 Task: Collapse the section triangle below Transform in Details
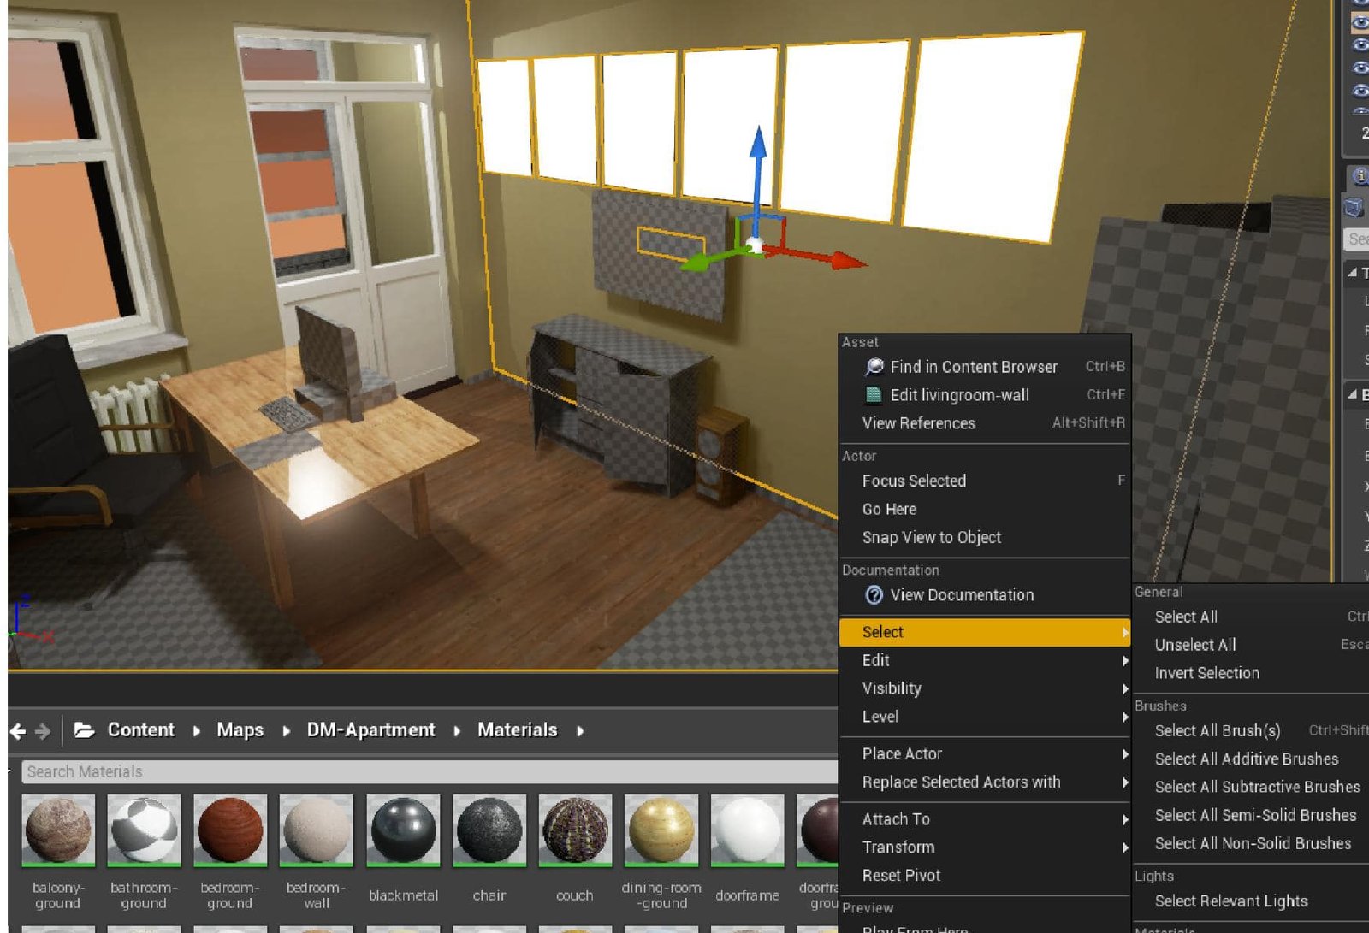[x=1353, y=394]
